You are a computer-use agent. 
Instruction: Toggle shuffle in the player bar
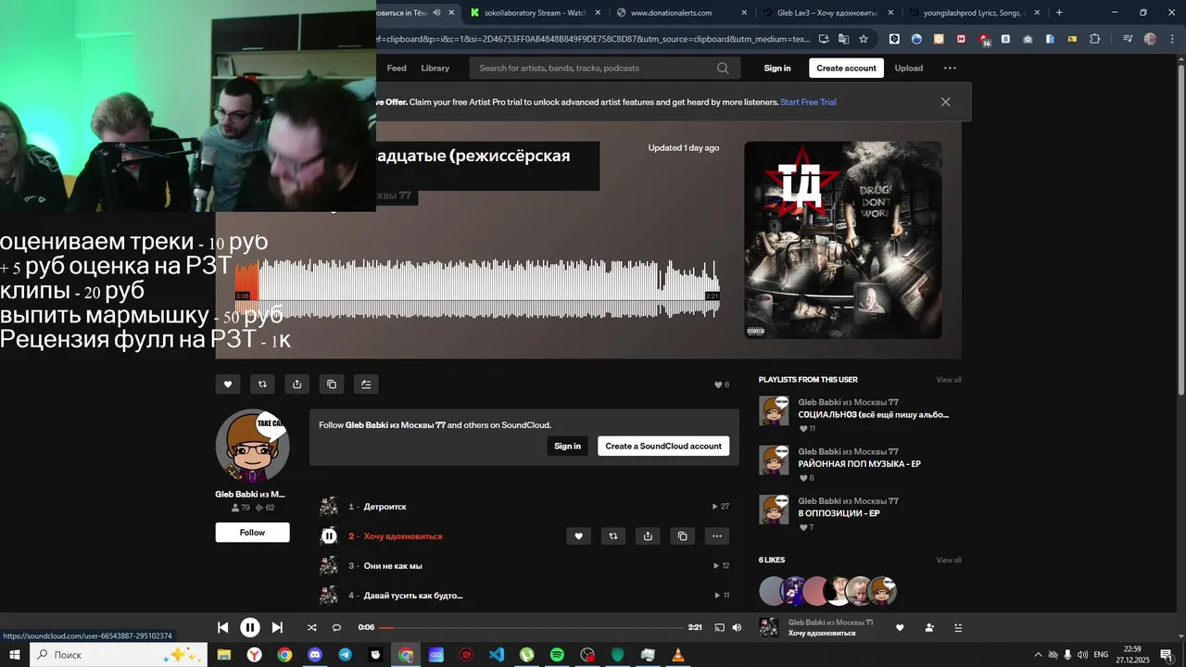[311, 627]
